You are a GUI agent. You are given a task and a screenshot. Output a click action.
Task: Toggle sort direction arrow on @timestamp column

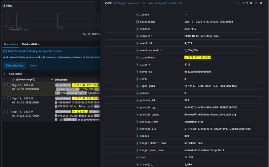coord(13,80)
